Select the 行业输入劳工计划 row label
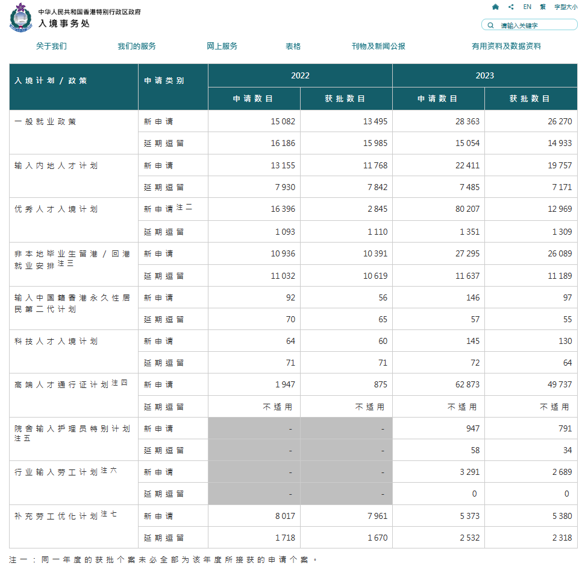 (66, 472)
